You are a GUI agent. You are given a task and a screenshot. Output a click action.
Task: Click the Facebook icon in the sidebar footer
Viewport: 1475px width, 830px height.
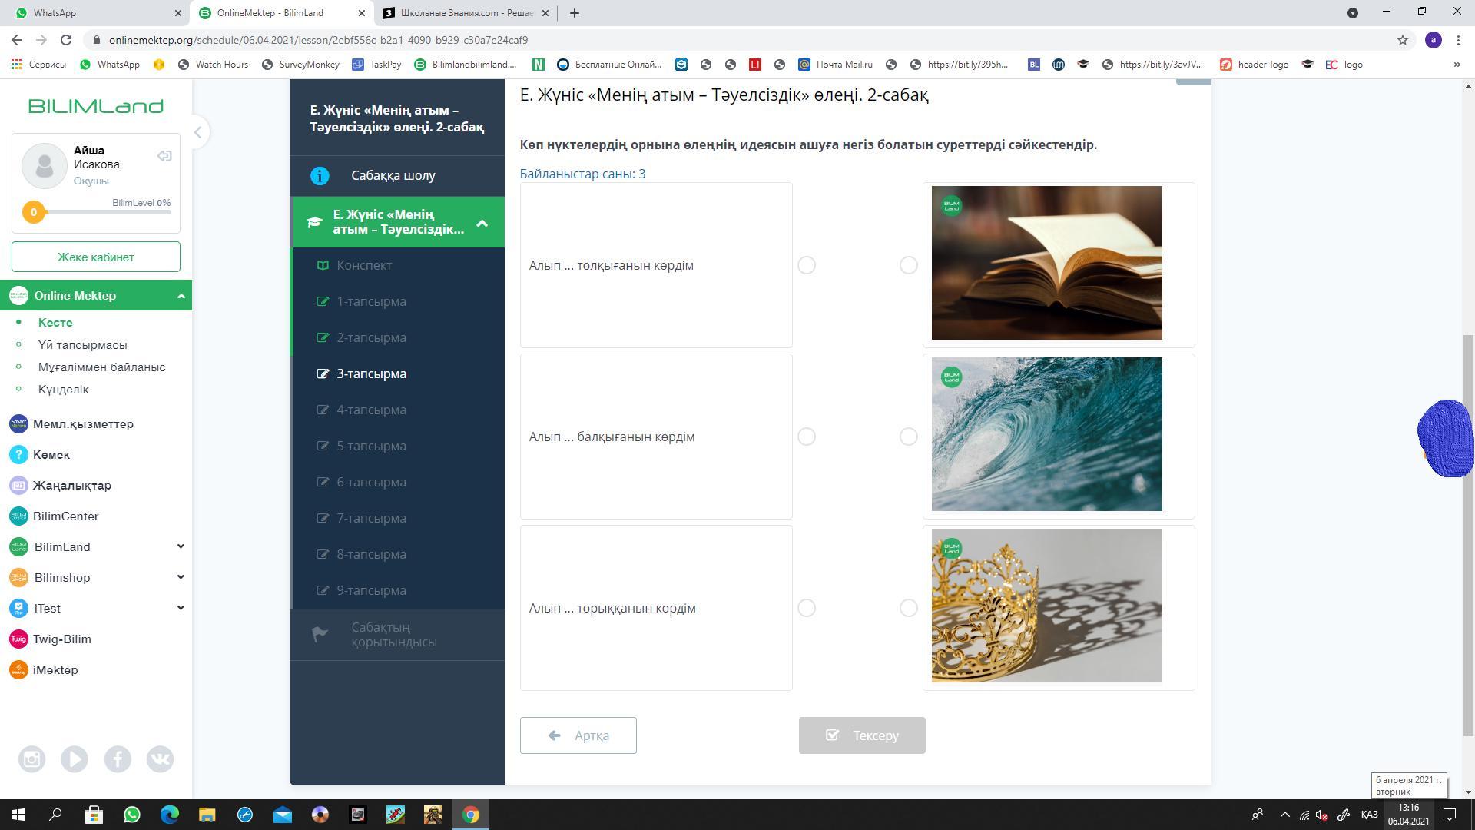118,759
